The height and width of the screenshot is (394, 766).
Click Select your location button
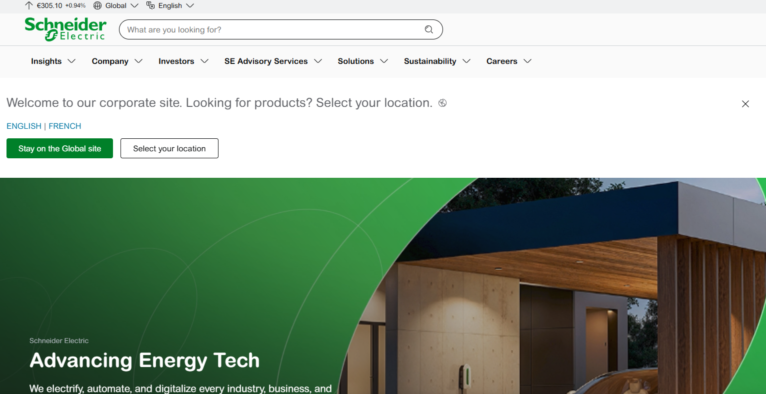pos(169,148)
